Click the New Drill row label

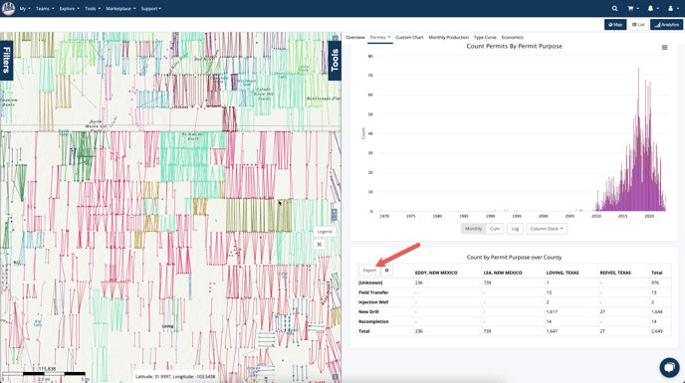point(368,311)
